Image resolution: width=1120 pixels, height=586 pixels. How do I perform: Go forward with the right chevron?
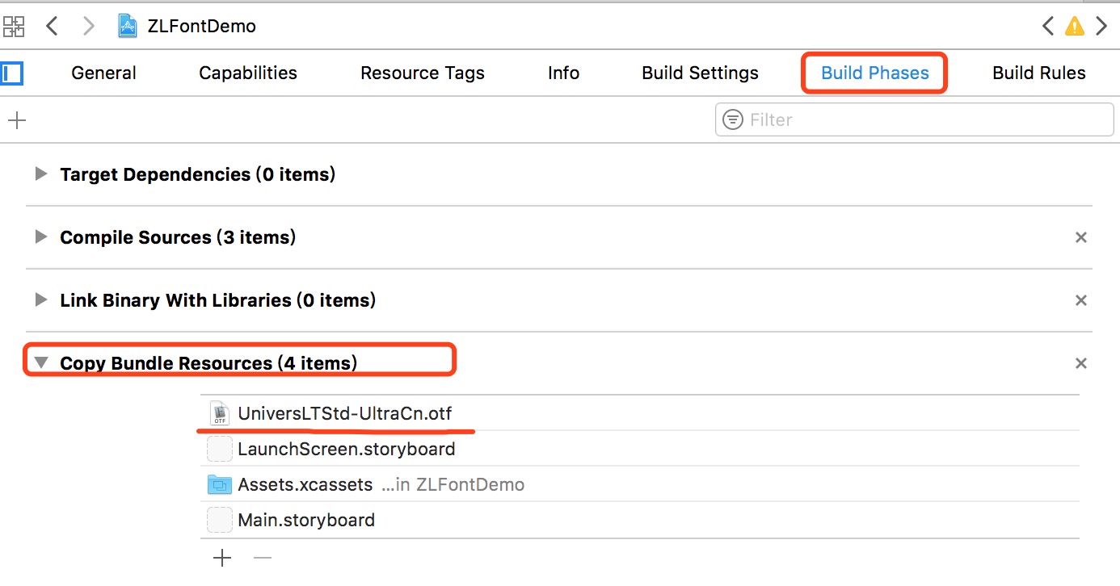click(88, 26)
